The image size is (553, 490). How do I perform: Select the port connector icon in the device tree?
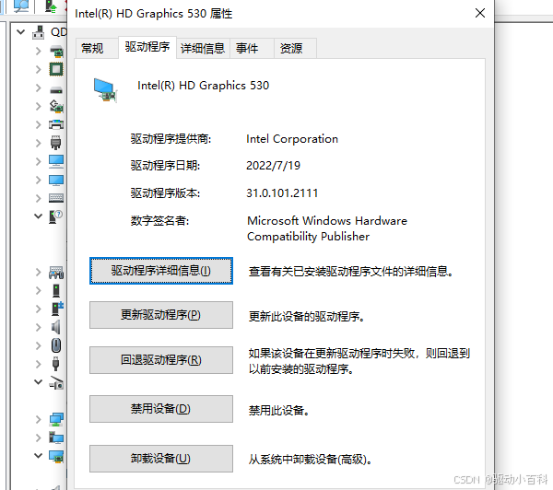click(x=55, y=143)
